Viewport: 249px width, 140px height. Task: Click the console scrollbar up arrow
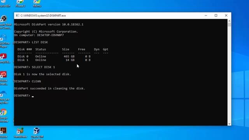(229, 21)
